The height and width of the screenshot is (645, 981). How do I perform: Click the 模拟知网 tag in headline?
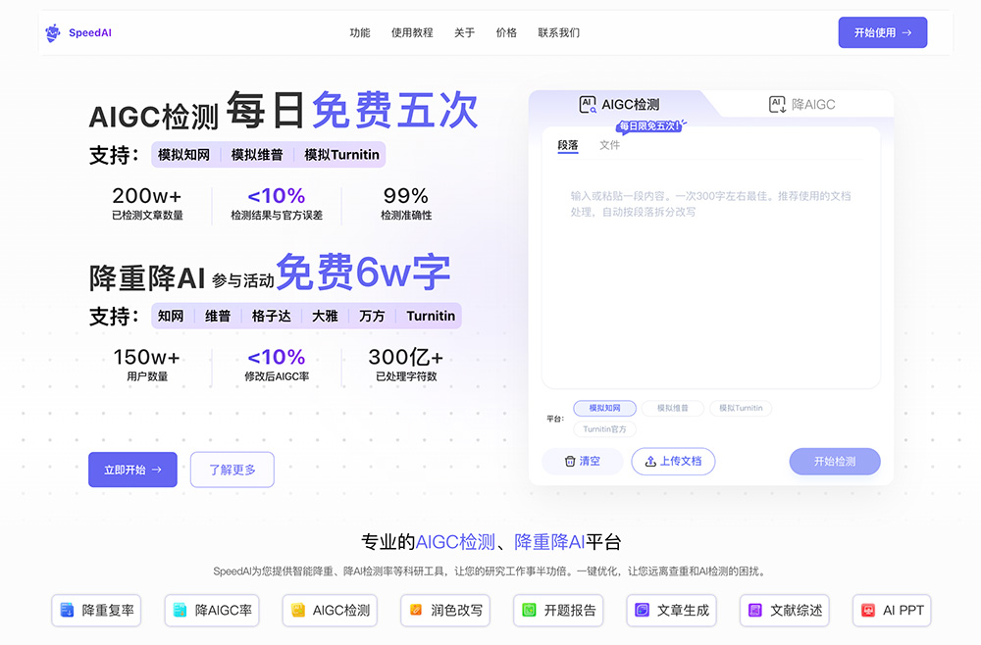point(184,154)
